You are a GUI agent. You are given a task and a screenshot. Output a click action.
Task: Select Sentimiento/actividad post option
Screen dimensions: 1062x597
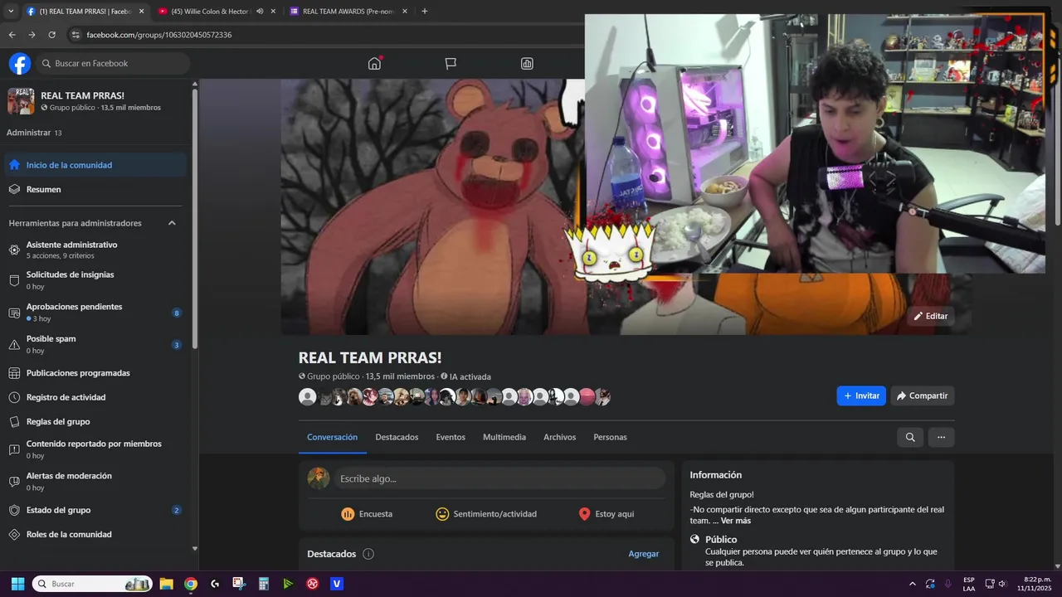click(x=486, y=514)
